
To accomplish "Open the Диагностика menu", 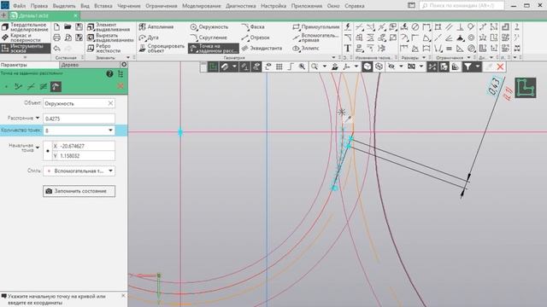I will [241, 6].
